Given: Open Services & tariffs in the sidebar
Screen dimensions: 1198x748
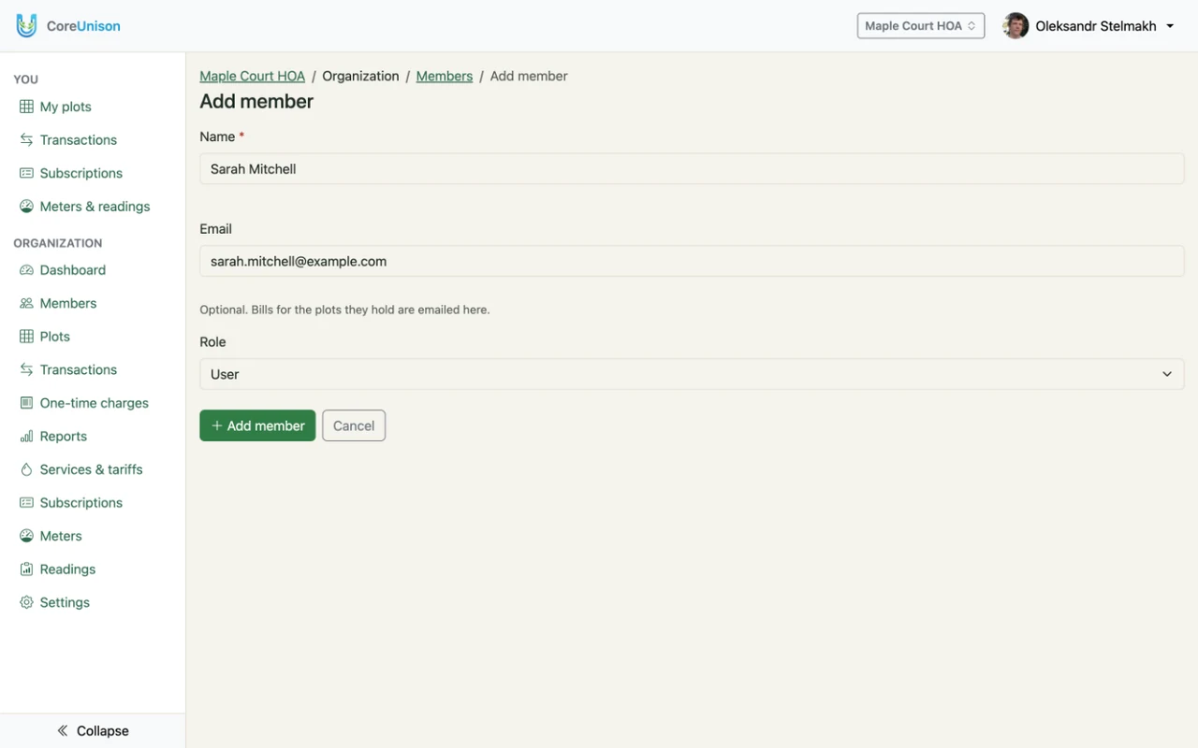Looking at the screenshot, I should point(81,469).
